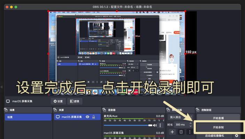
Task: Close the OBS window with the red button
Action: click(7, 7)
